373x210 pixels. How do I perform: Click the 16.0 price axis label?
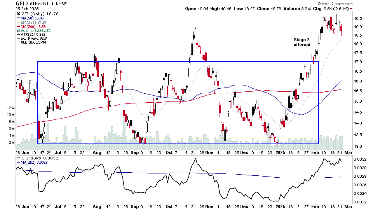tap(358, 81)
